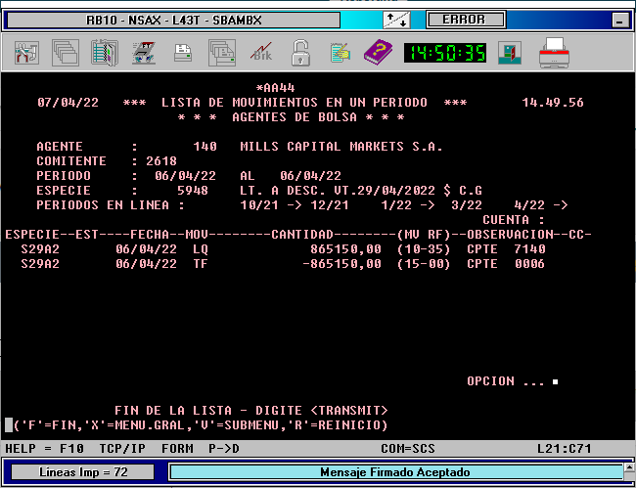Click the print screens stack icon
636x488 pixels.
coord(222,53)
